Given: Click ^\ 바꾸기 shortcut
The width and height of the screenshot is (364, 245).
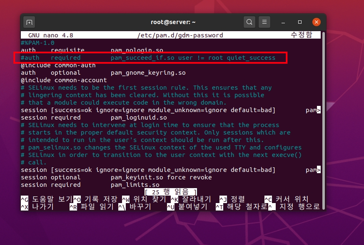Looking at the screenshot, I should [135, 206].
